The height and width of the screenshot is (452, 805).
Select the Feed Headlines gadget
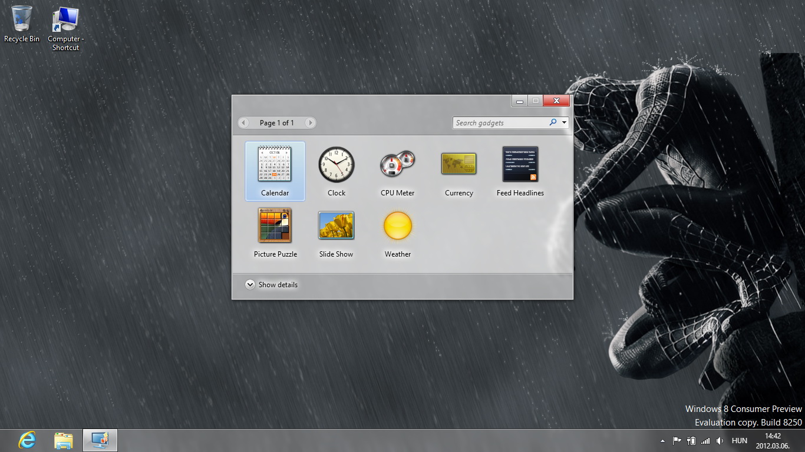520,171
